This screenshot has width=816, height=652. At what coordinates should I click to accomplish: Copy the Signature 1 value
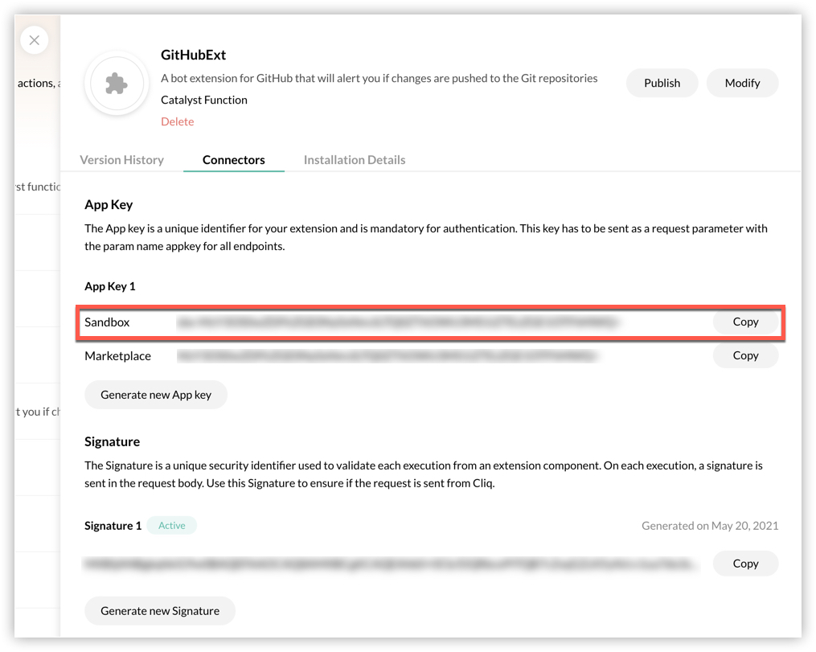coord(745,564)
